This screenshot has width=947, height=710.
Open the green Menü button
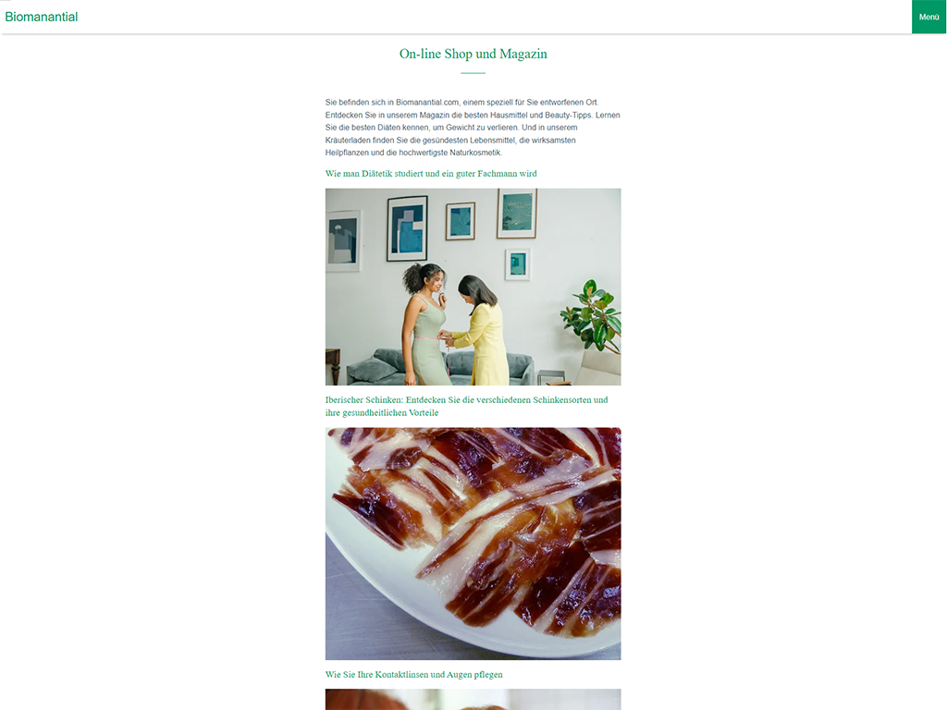(x=929, y=17)
